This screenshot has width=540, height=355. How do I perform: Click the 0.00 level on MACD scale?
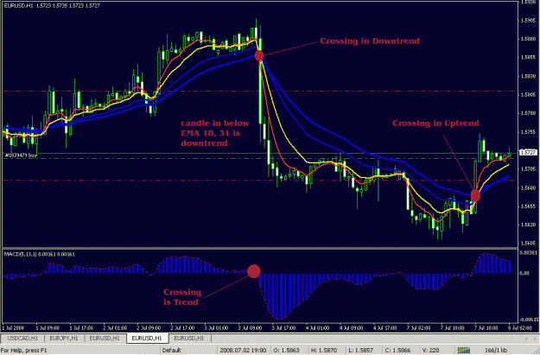[x=524, y=274]
